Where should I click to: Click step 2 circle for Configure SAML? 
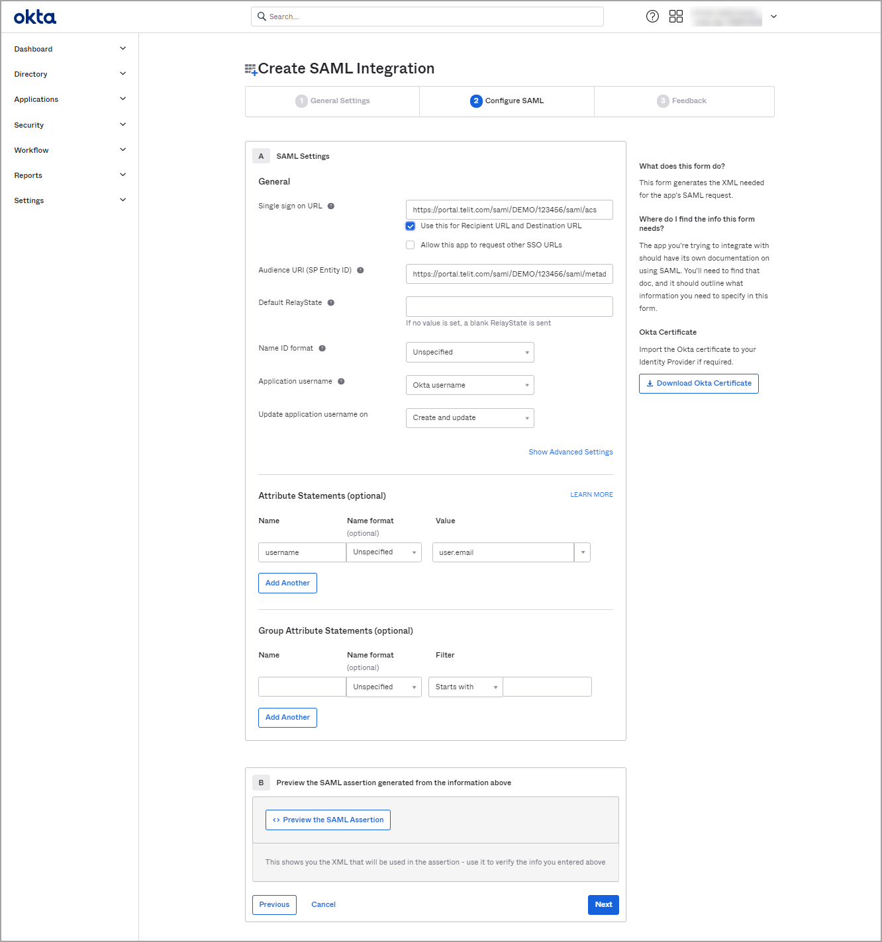pyautogui.click(x=476, y=101)
